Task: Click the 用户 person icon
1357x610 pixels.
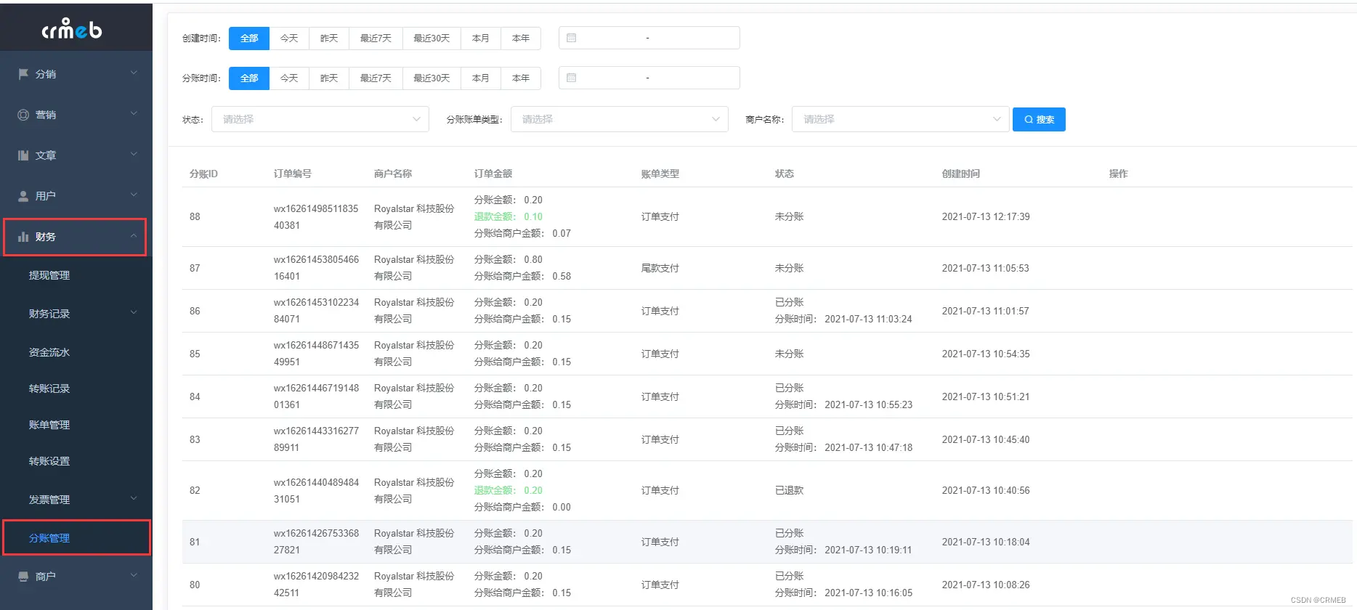Action: (x=23, y=196)
